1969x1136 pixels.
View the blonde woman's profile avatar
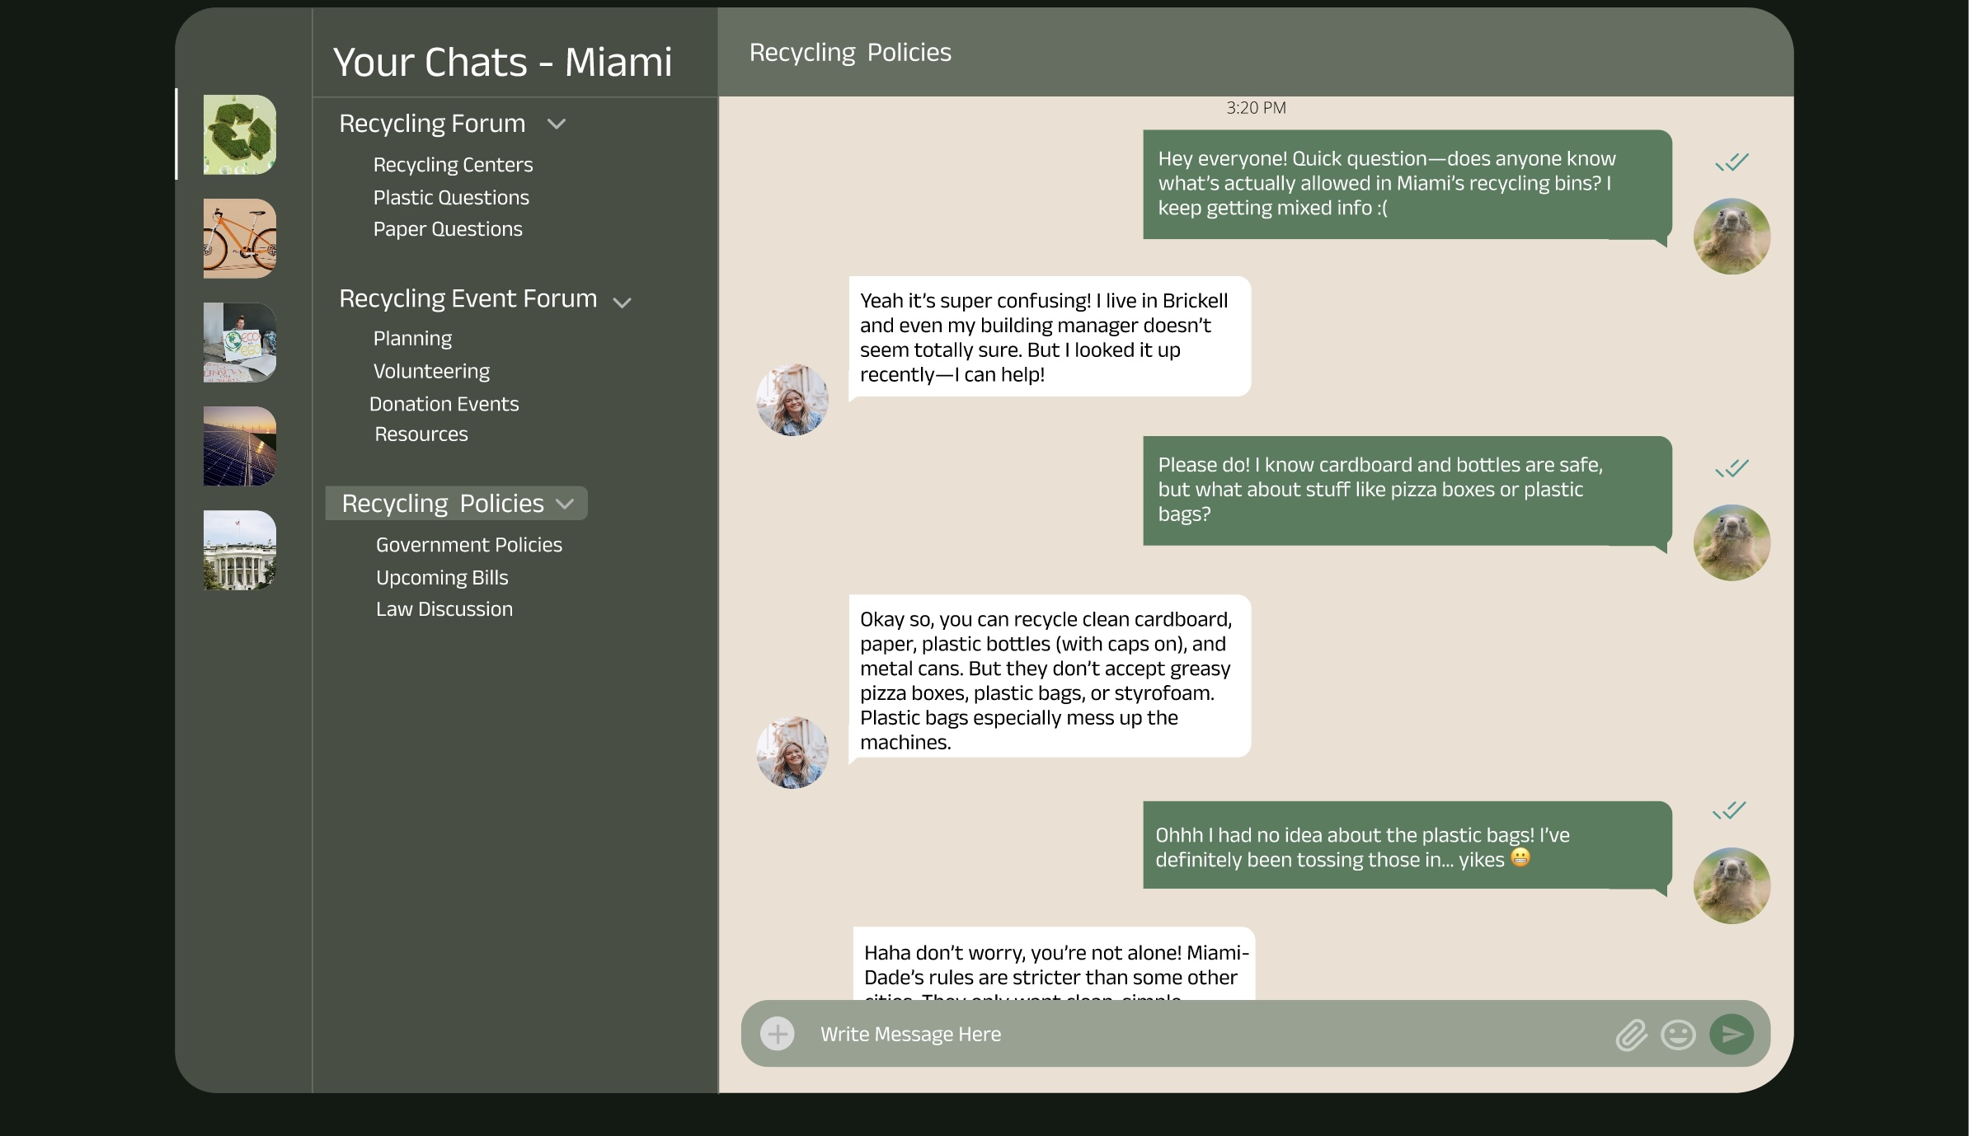click(792, 400)
